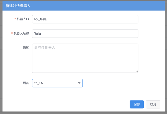Focus the 机器人名称 field containing Tesla
Viewport: 167px width, 114px height.
[85, 34]
